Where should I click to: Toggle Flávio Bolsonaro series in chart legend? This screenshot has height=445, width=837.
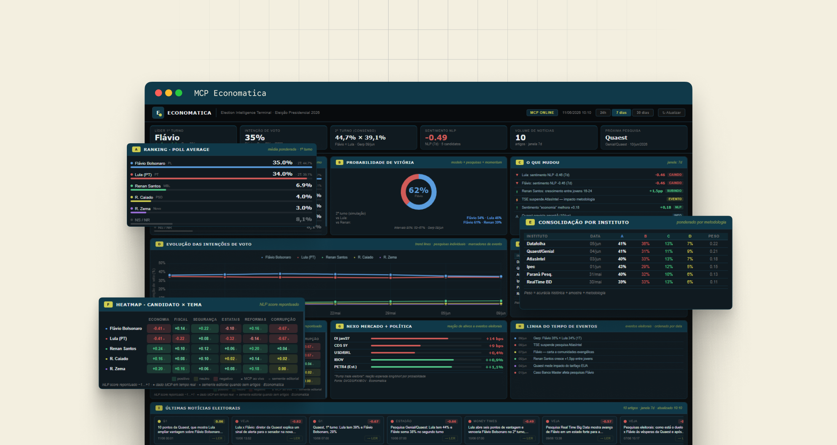tap(276, 257)
